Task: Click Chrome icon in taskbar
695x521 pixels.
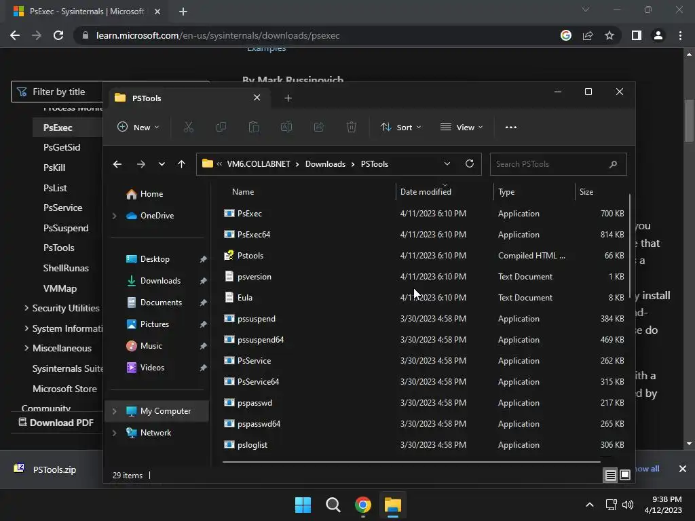Action: point(362,505)
